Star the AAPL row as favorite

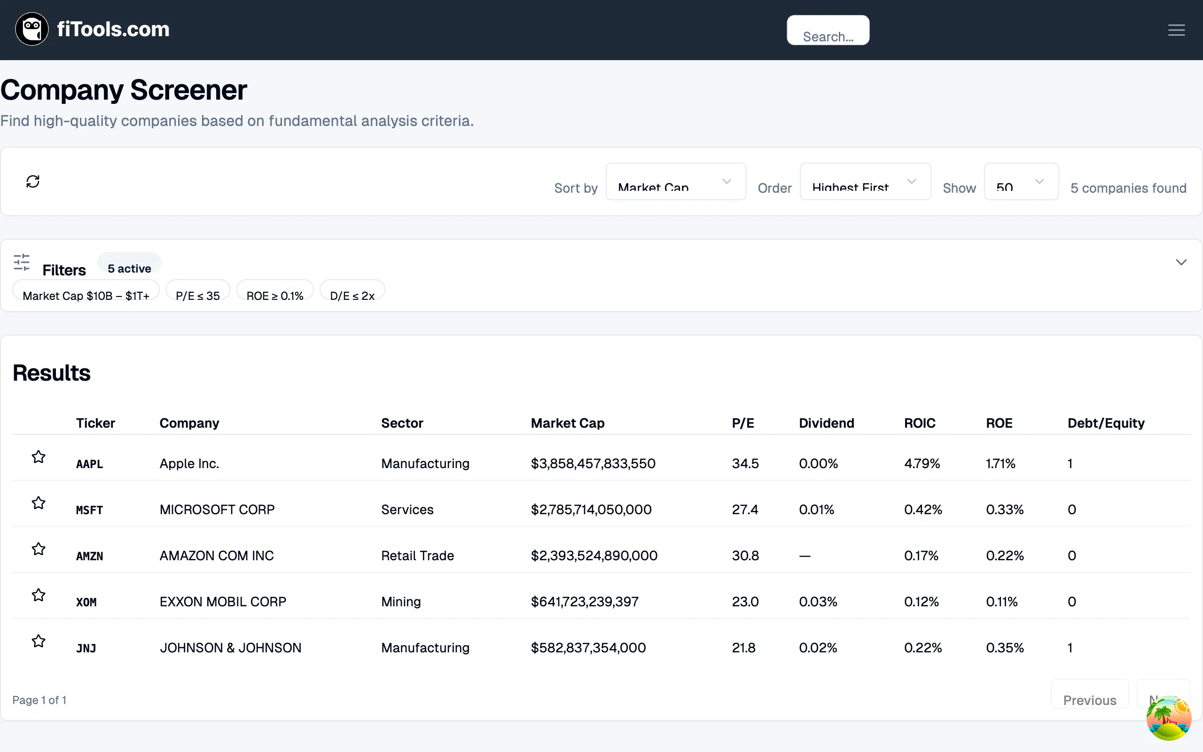point(39,456)
